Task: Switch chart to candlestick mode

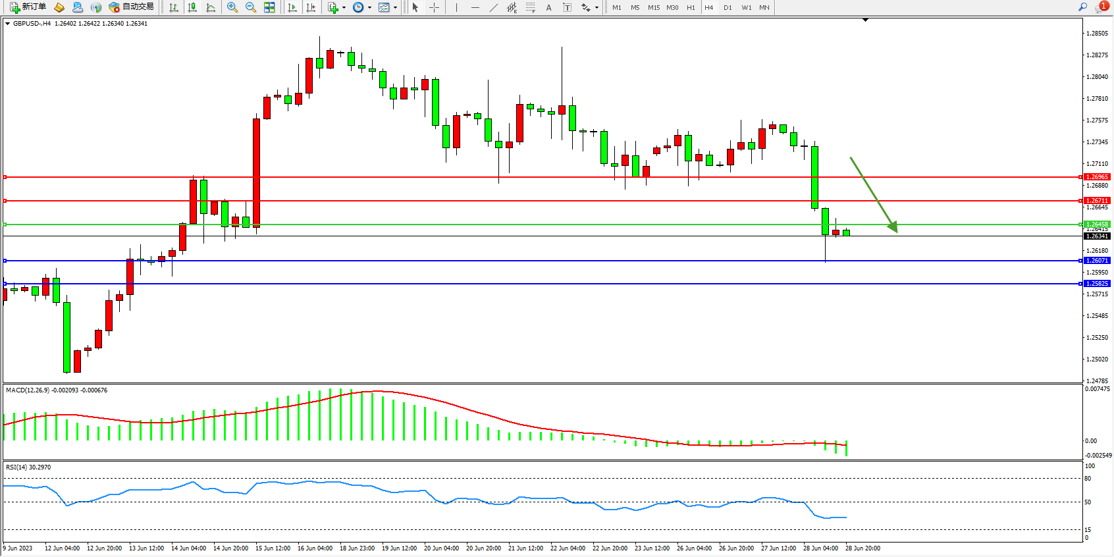Action: (192, 7)
